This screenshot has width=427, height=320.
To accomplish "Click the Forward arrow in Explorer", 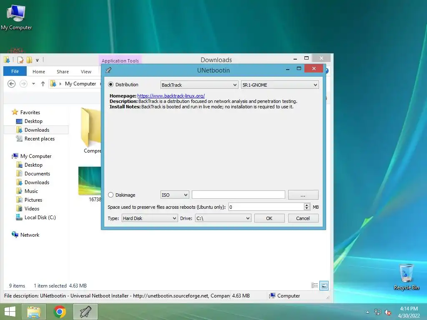I will pos(23,84).
